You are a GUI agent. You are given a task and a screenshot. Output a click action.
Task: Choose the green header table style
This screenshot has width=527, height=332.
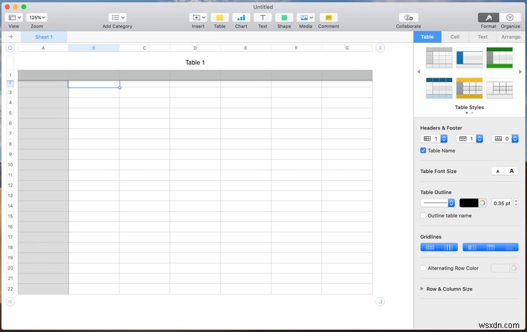pos(499,58)
